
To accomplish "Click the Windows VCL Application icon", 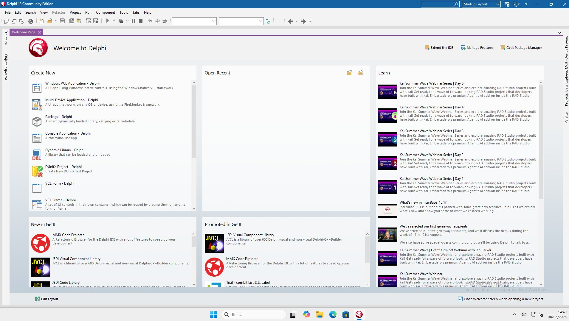I will pyautogui.click(x=37, y=88).
